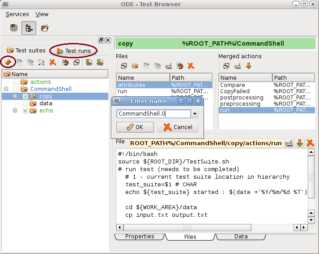Expand the echo tree node

(x=15, y=111)
